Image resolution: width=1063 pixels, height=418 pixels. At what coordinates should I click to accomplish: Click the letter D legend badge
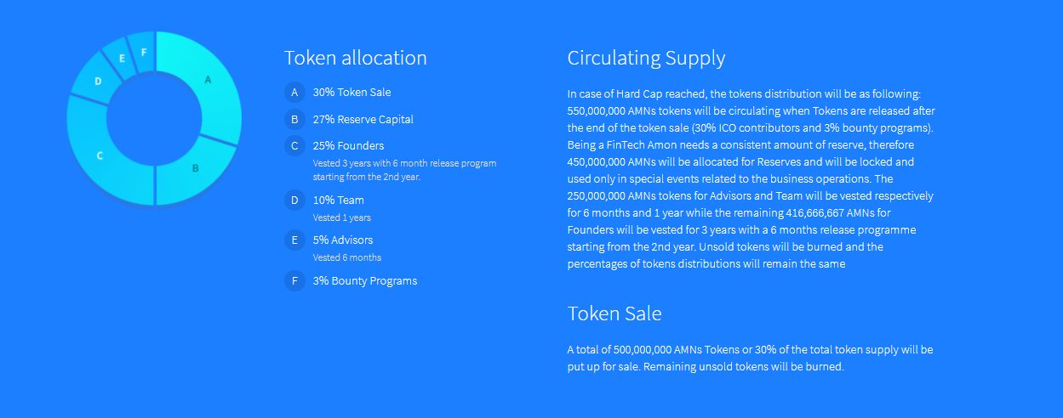coord(294,200)
